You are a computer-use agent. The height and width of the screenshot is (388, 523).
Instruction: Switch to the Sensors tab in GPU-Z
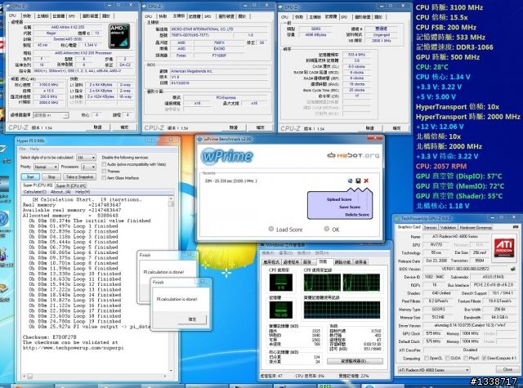[x=430, y=228]
